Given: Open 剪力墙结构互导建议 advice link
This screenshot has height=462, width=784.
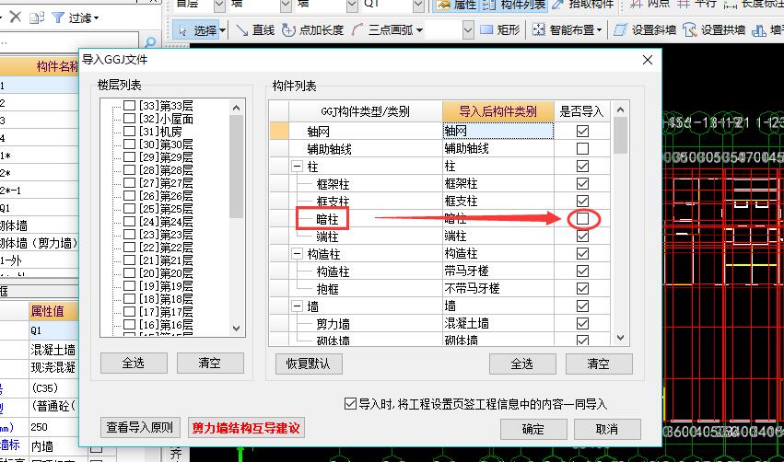Looking at the screenshot, I should [246, 428].
